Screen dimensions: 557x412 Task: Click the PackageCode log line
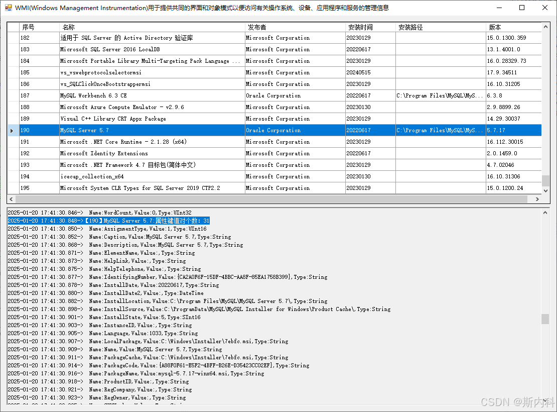pyautogui.click(x=159, y=365)
